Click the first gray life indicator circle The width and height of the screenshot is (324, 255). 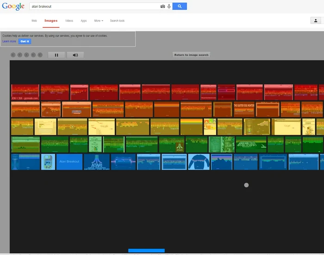click(x=13, y=55)
